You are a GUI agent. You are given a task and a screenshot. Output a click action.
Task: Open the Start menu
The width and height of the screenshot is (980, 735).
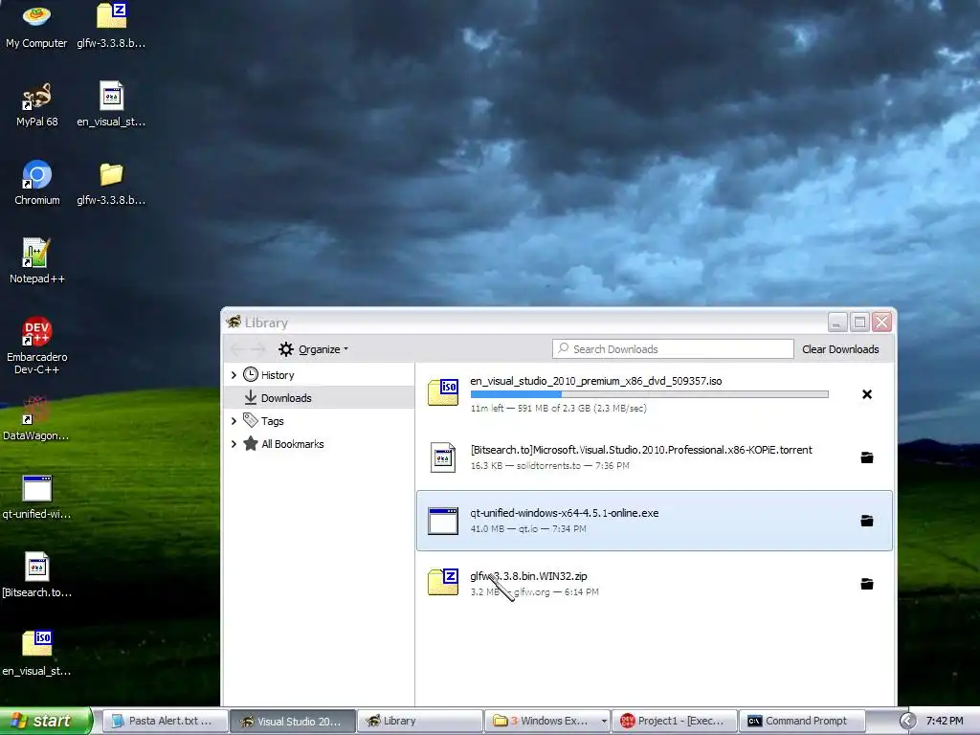coord(45,721)
